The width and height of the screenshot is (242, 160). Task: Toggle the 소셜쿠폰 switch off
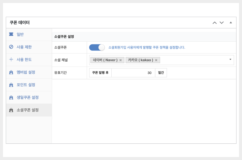tap(97, 47)
